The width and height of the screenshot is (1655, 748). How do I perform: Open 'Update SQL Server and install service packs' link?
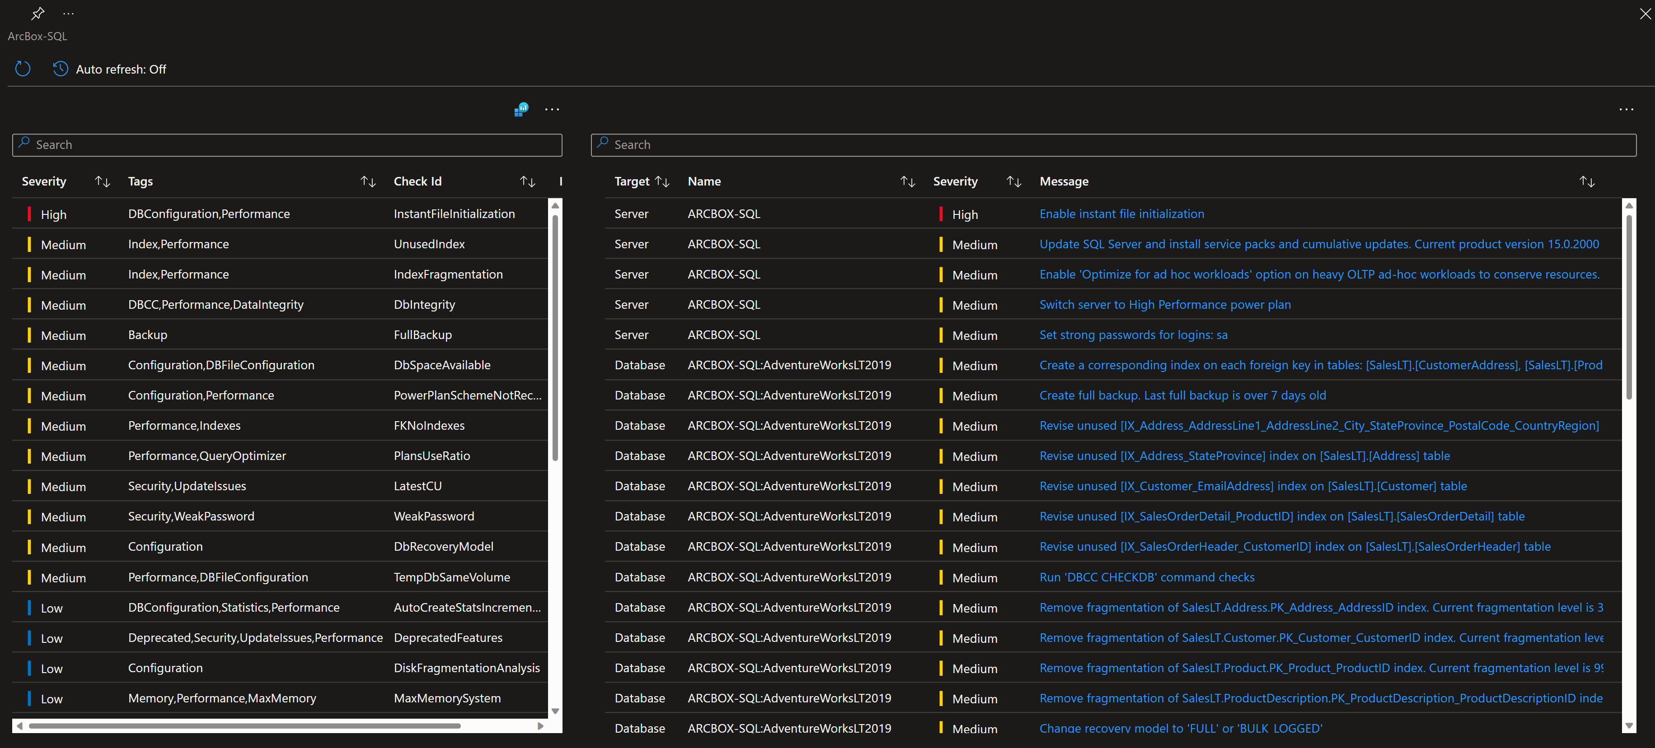click(1319, 244)
